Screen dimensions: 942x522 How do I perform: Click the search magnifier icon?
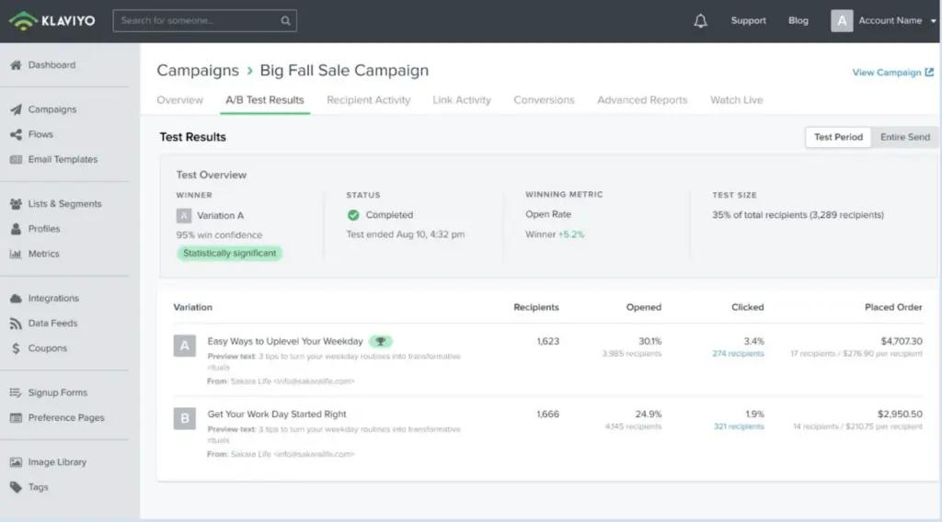click(x=286, y=21)
